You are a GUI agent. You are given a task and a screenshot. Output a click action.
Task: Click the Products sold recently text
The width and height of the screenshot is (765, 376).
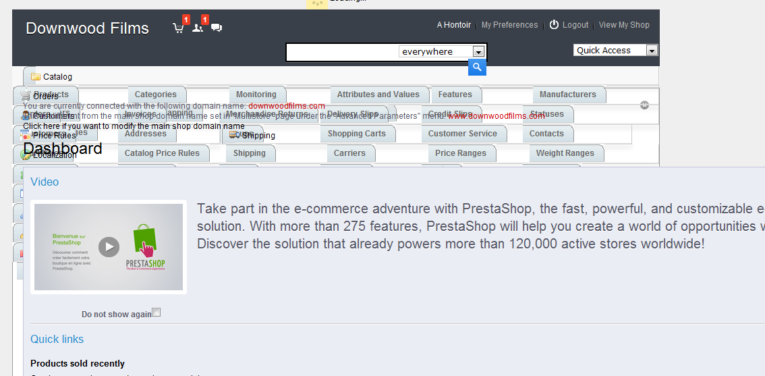tap(78, 363)
